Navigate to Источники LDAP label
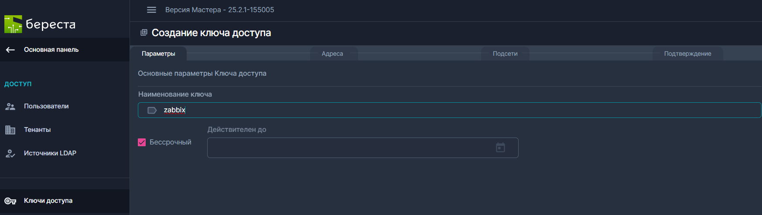The width and height of the screenshot is (762, 215). click(50, 154)
